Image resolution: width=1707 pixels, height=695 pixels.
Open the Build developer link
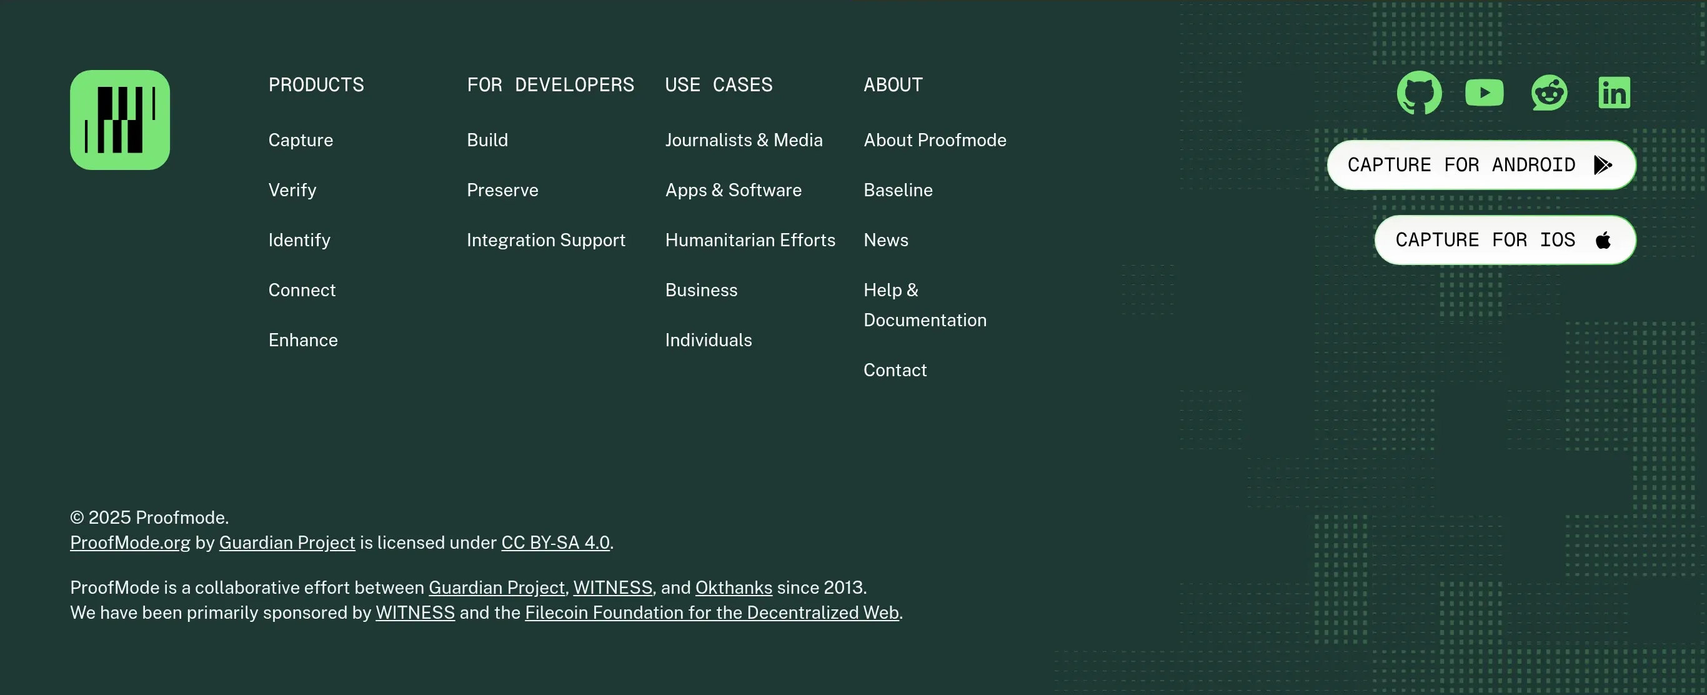click(488, 141)
